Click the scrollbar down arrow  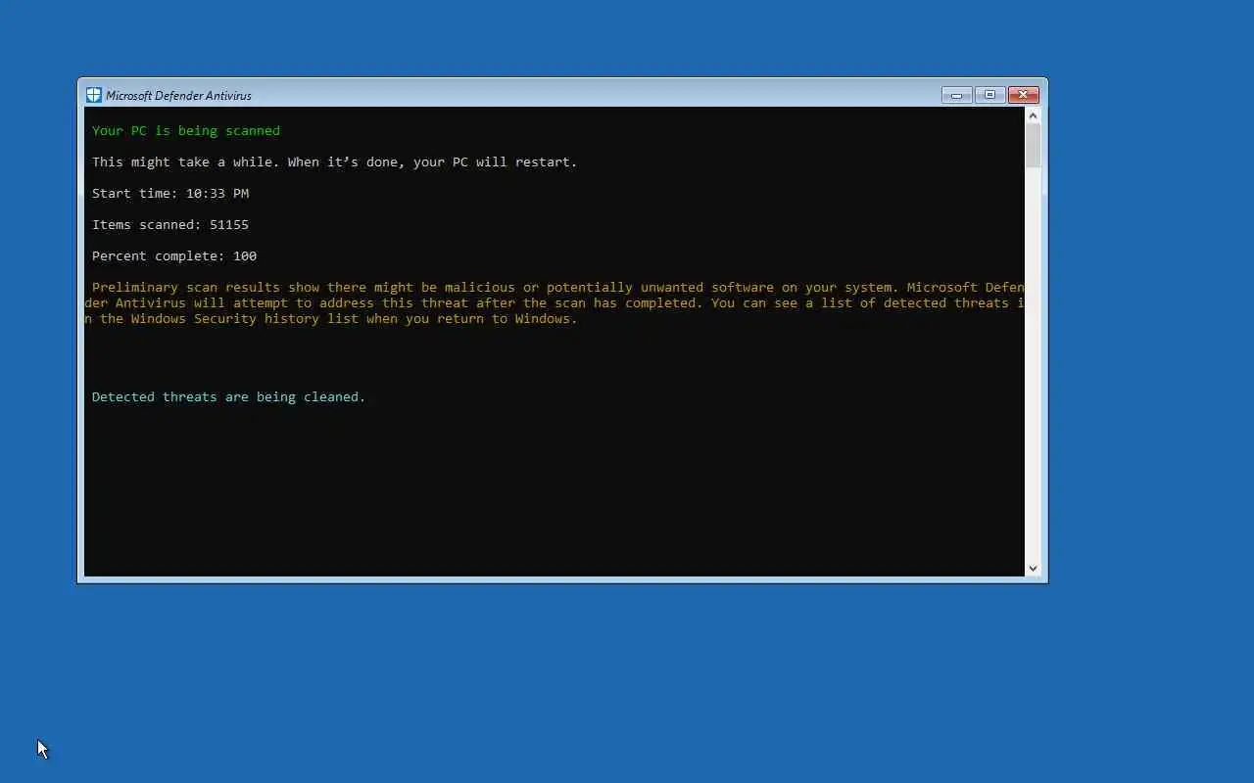(1033, 568)
